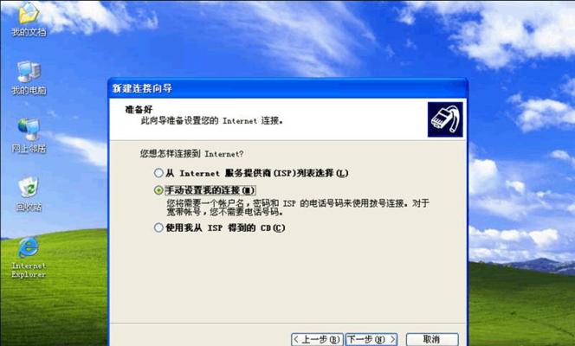This screenshot has width=575, height=346.
Task: Choose the 使用我从 ISP 得到的 CD radio button
Action: 158,227
